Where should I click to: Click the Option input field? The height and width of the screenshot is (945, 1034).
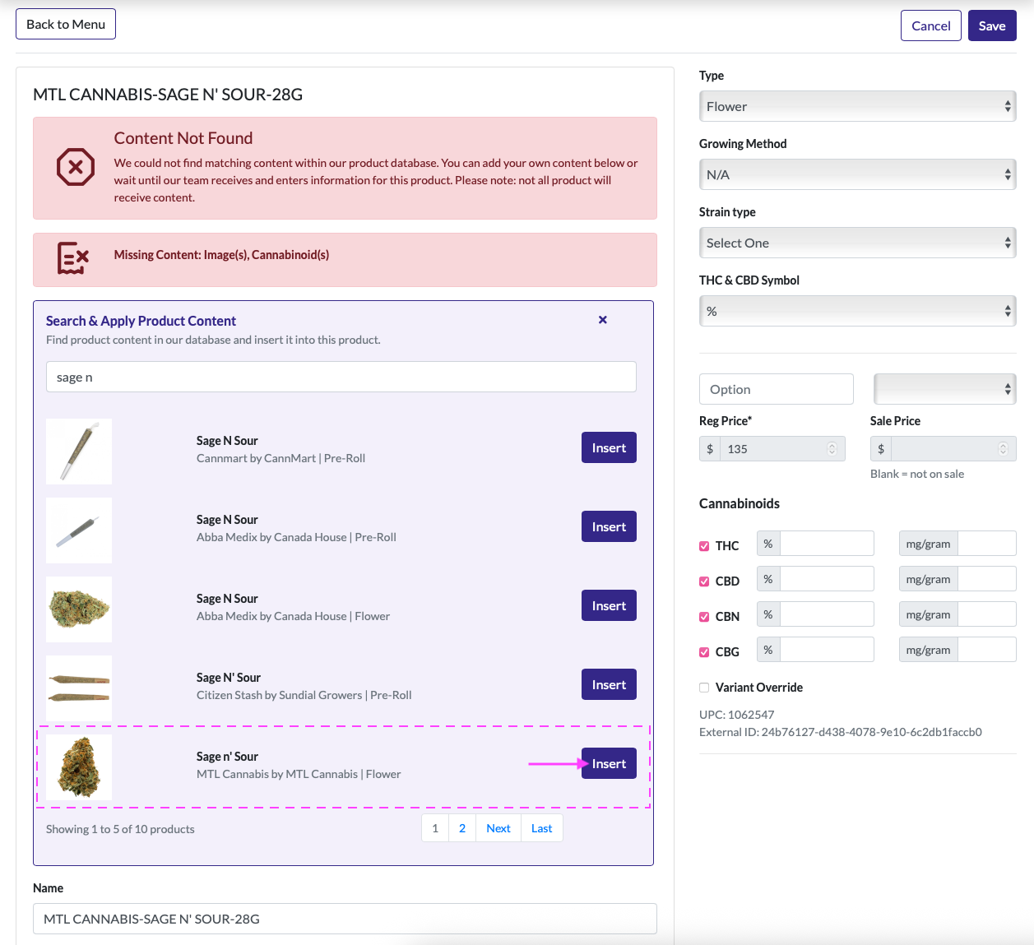tap(777, 389)
